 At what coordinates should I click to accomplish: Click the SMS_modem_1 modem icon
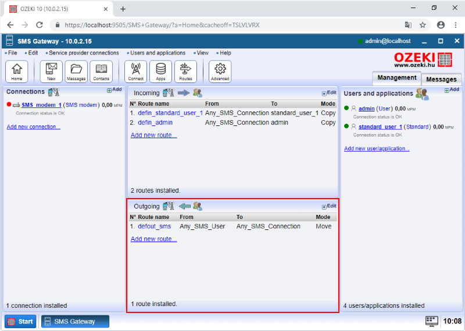click(x=16, y=105)
